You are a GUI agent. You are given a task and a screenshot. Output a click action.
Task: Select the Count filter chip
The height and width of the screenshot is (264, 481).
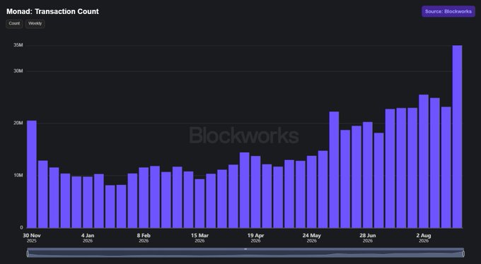coord(14,23)
